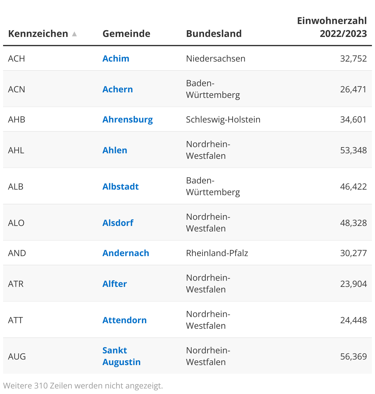
Task: Follow the Andernach link
Action: point(126,253)
